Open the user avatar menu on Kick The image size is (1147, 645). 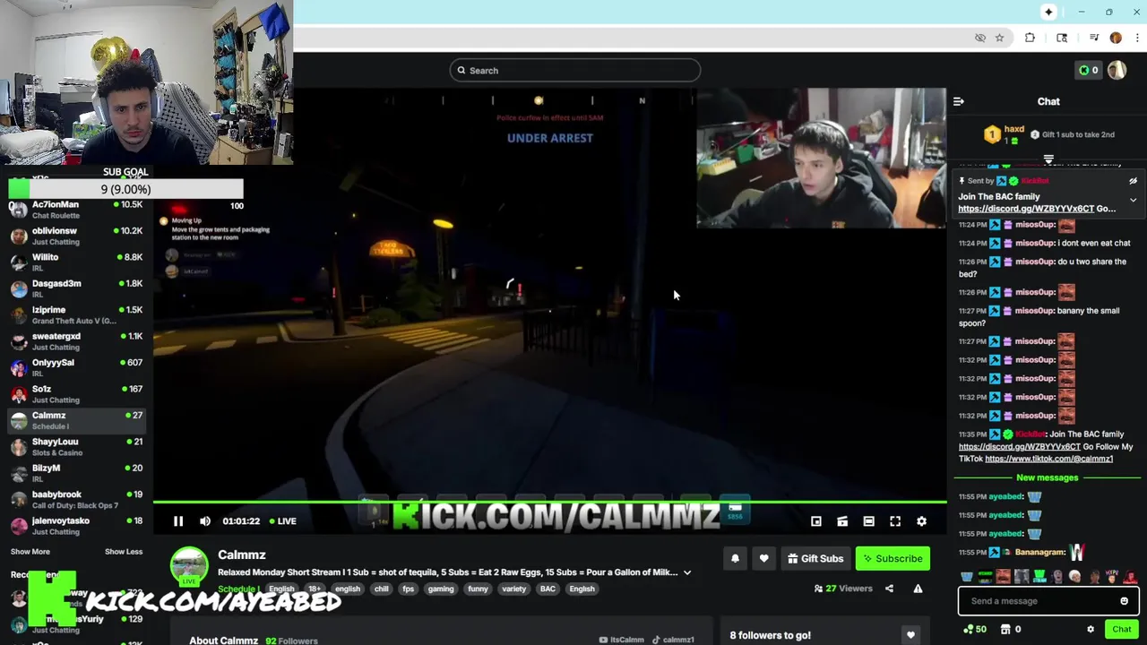[x=1117, y=71]
